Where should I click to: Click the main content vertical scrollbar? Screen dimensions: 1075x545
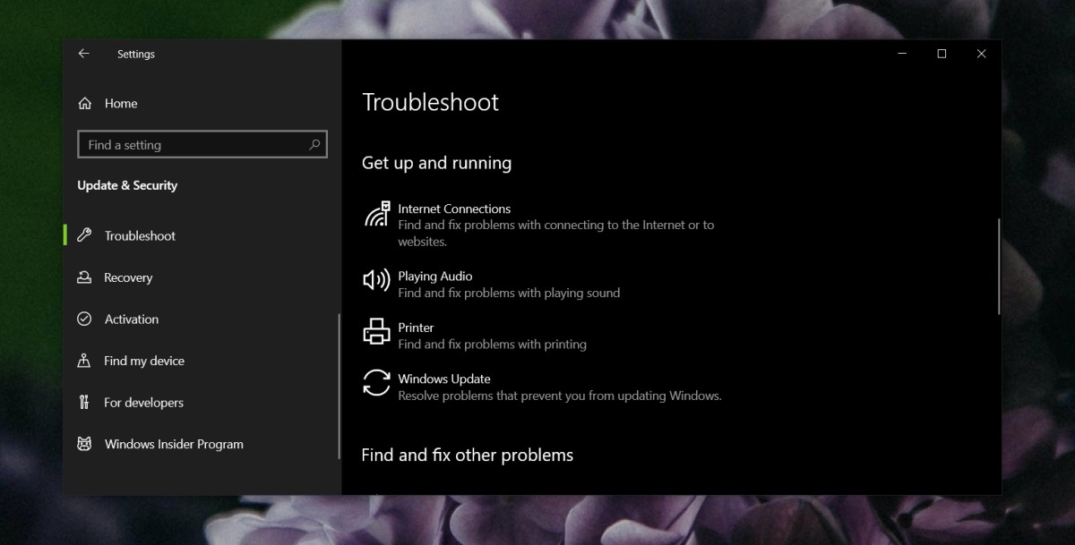[x=999, y=266]
